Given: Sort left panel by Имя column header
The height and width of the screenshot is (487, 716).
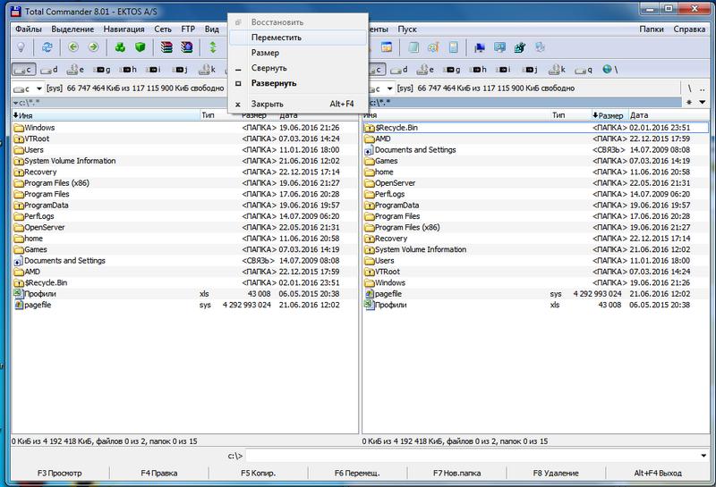Looking at the screenshot, I should click(106, 115).
